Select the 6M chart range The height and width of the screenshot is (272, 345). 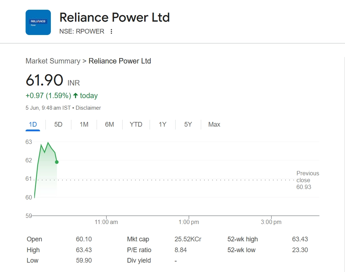(x=110, y=124)
